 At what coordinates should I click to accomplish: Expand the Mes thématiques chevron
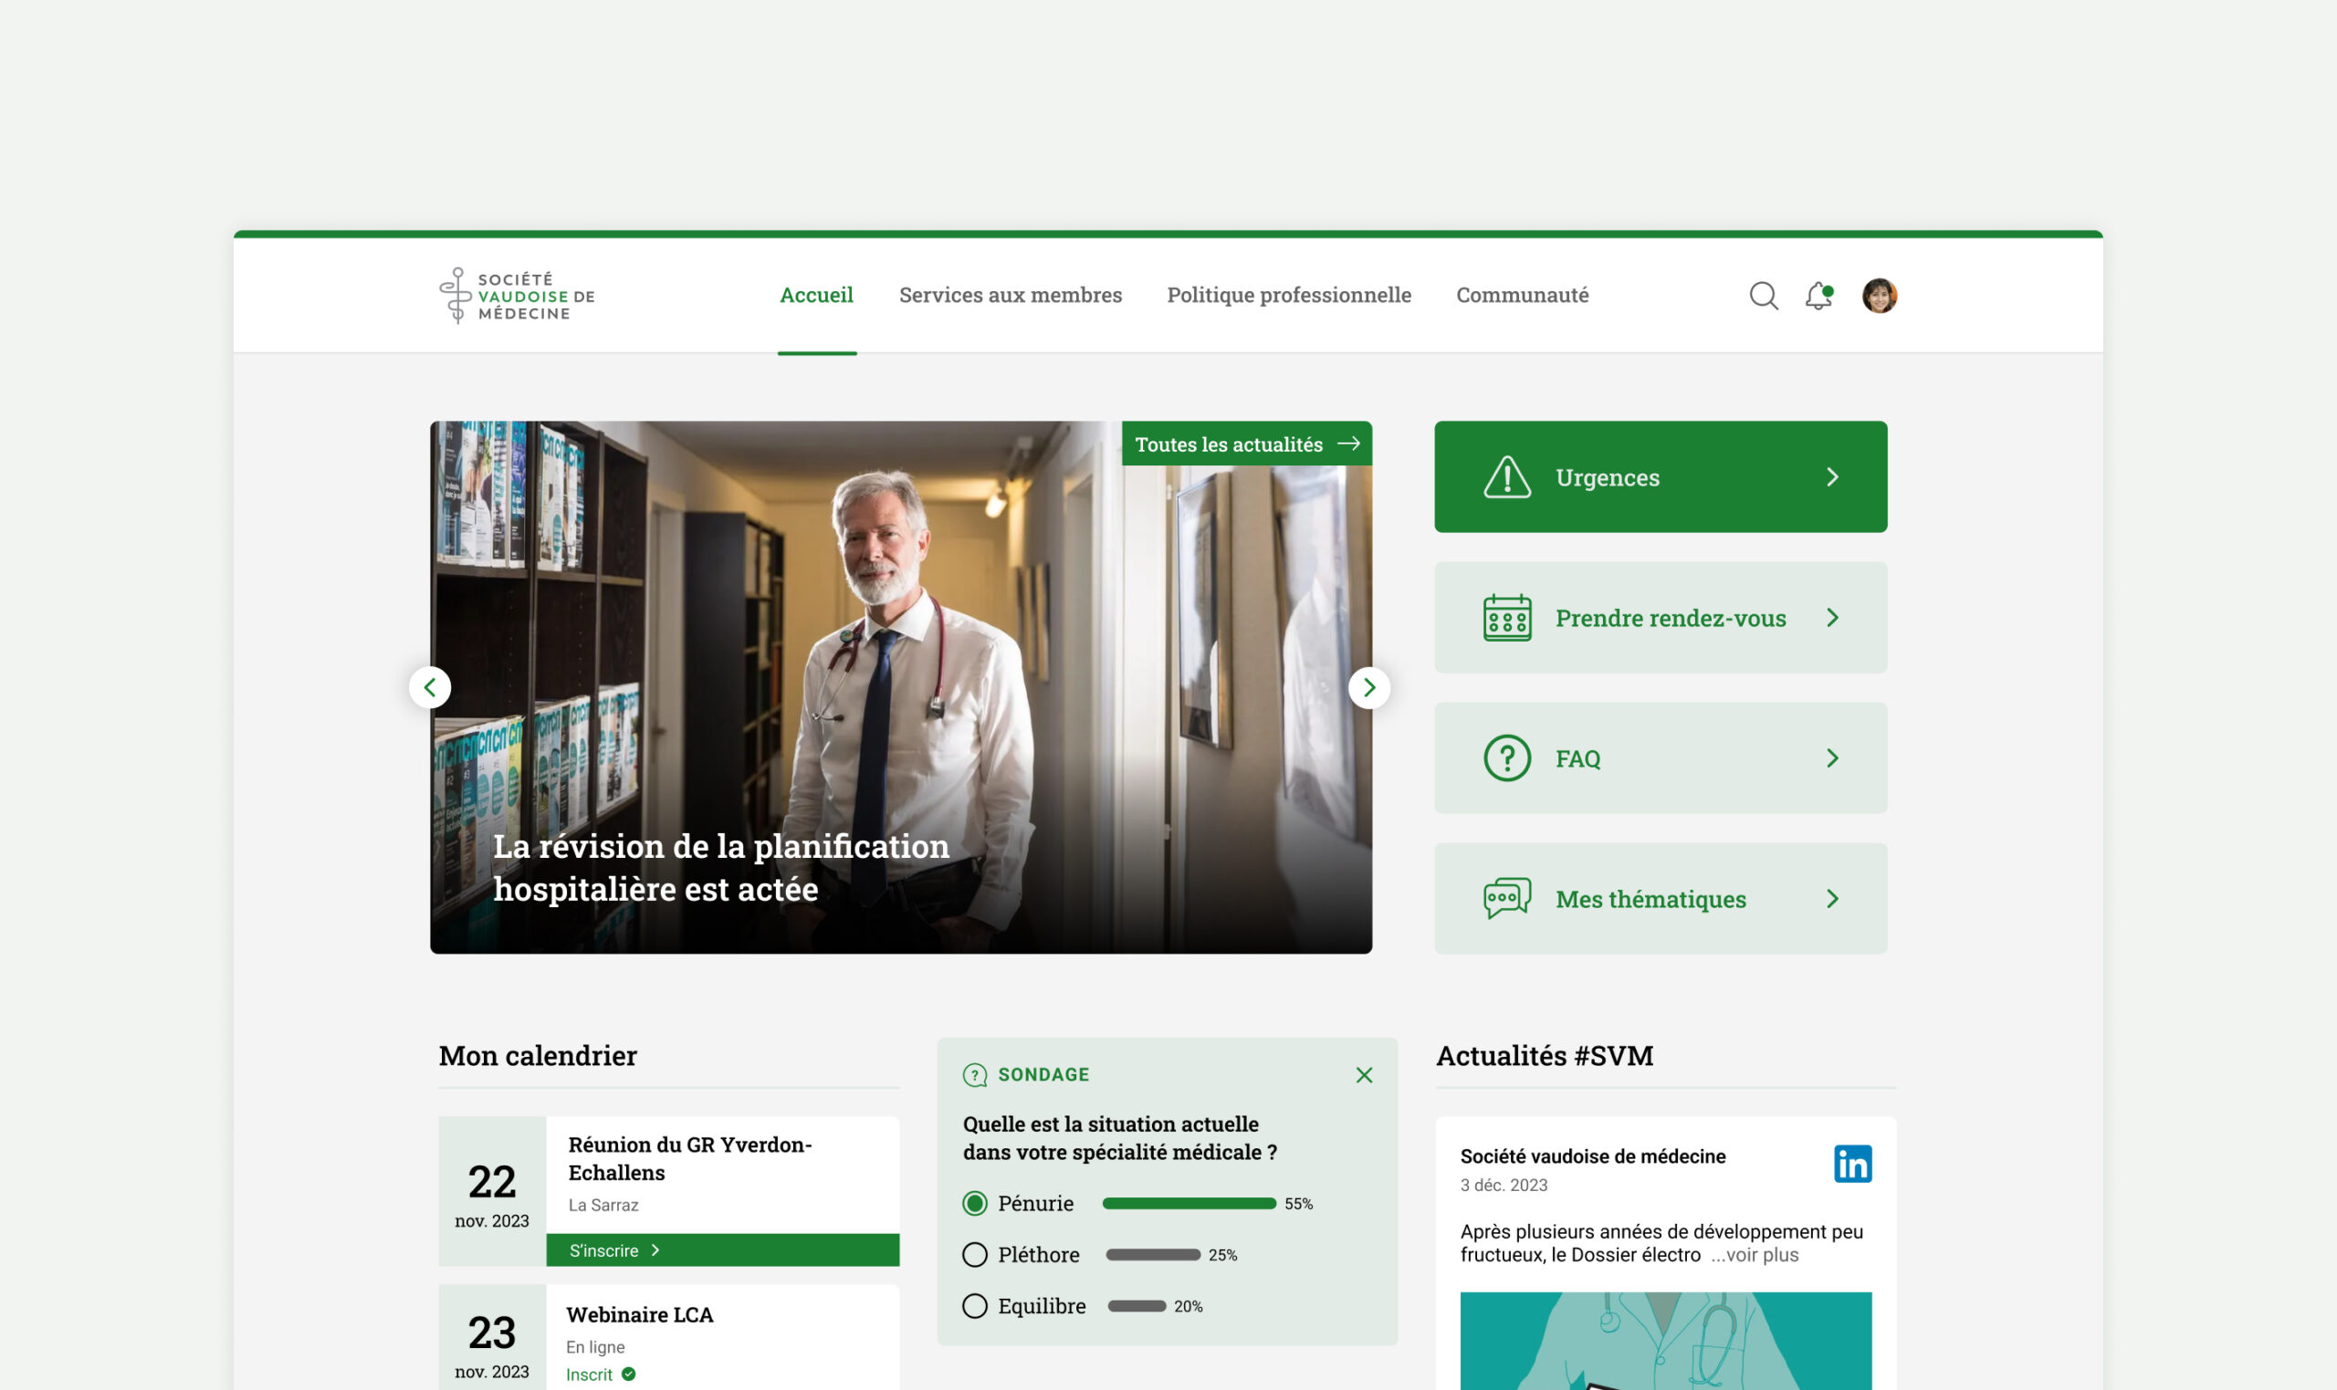point(1833,898)
